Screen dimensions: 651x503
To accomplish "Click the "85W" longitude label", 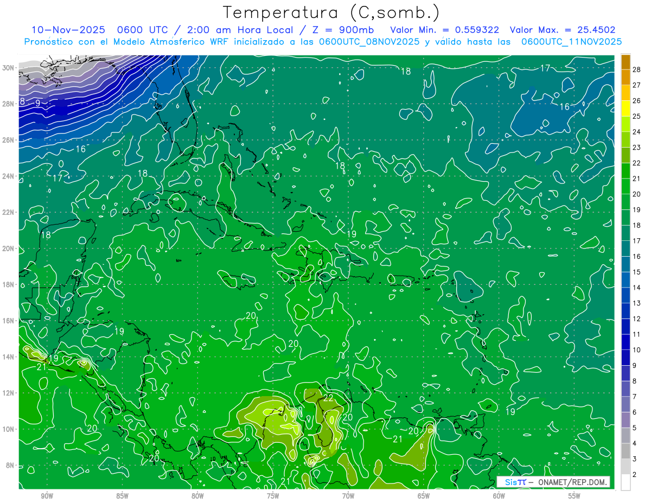I will point(122,496).
